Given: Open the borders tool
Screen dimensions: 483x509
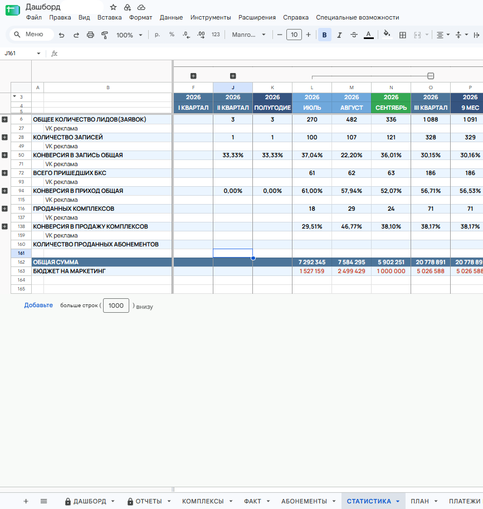Looking at the screenshot, I should point(403,35).
